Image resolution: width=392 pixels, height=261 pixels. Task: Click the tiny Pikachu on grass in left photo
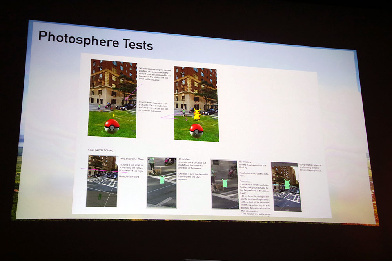[x=114, y=115]
